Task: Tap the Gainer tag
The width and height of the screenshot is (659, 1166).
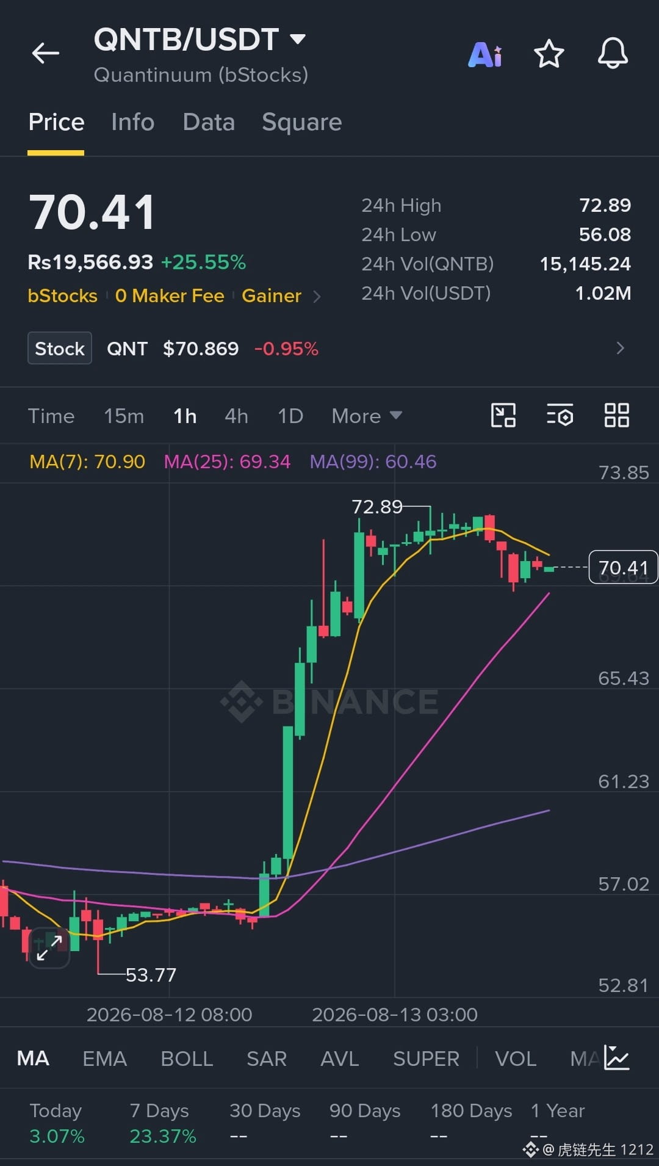Action: tap(272, 296)
